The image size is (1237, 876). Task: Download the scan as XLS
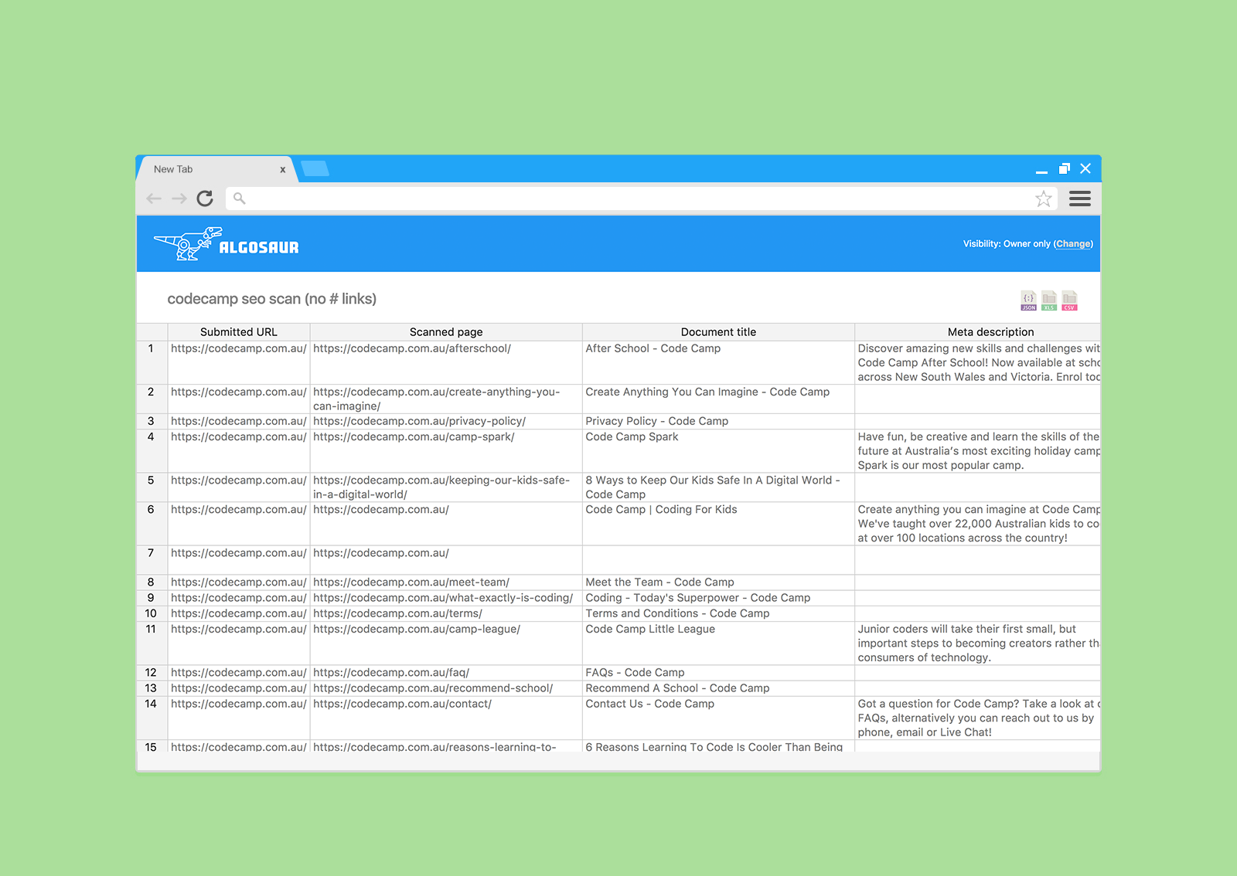(1049, 300)
